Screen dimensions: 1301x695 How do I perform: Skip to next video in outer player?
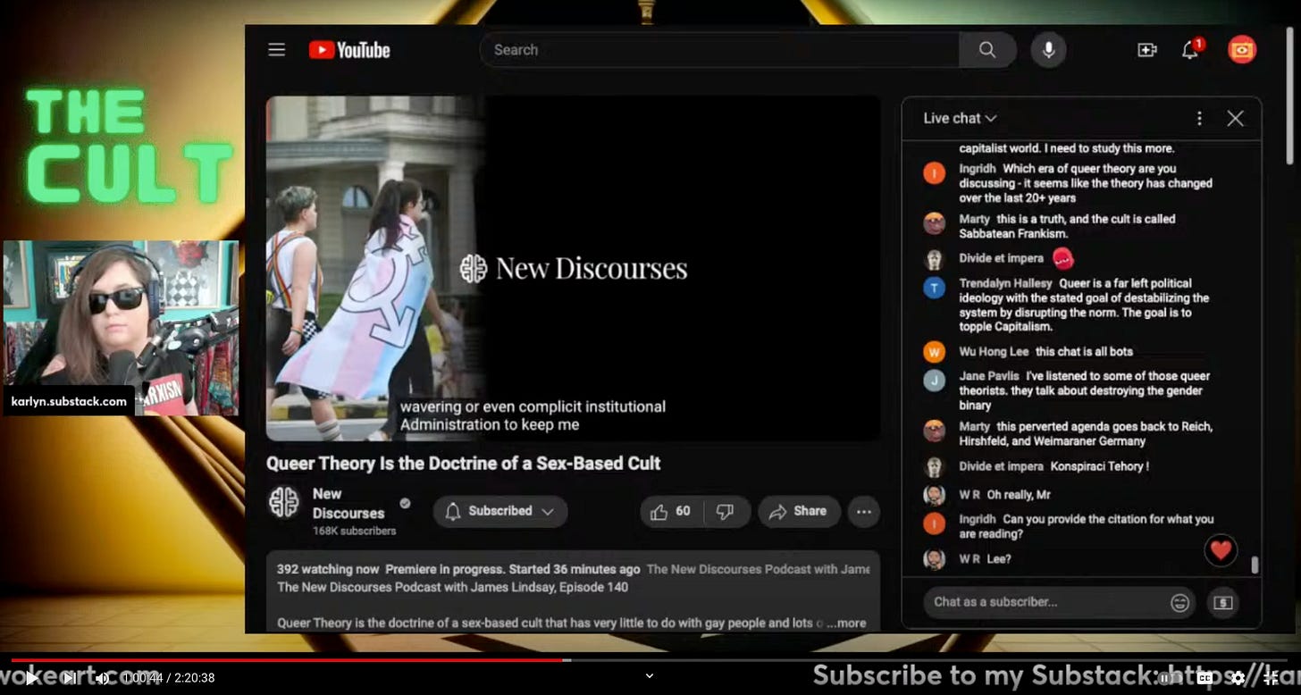click(69, 678)
